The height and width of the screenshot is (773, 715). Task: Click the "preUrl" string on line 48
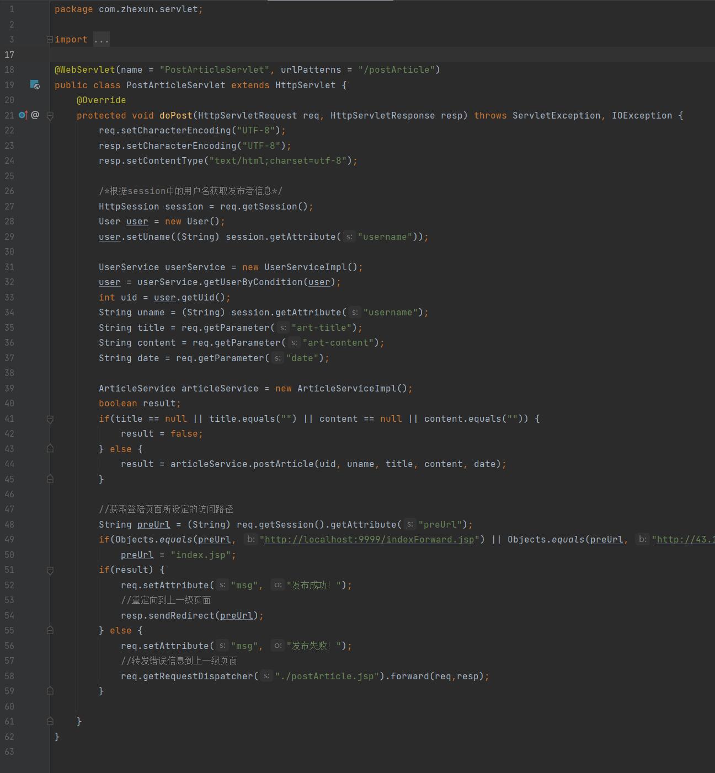[x=441, y=524]
